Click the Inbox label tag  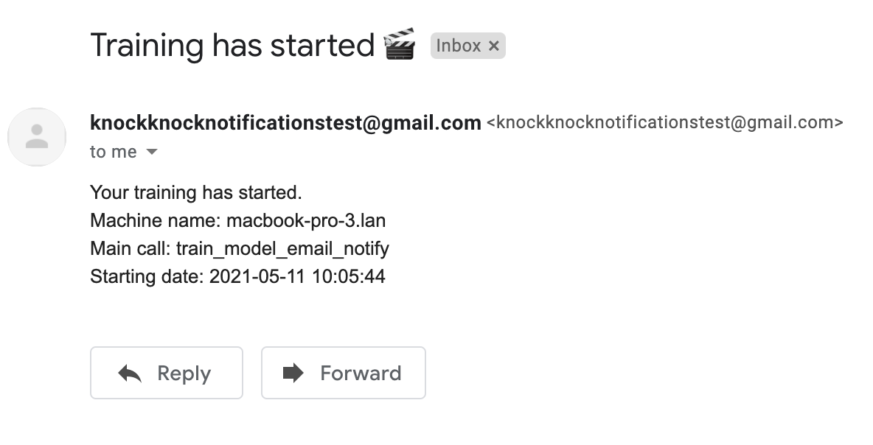(458, 46)
